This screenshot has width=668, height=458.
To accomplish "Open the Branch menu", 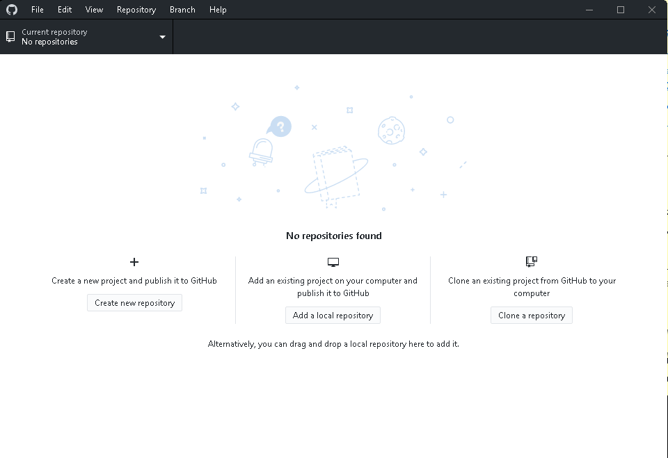I will [x=182, y=9].
